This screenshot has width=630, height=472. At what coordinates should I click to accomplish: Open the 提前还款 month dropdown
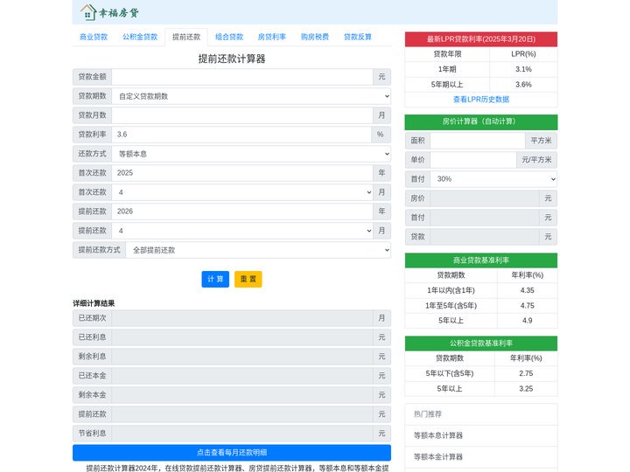pos(242,231)
